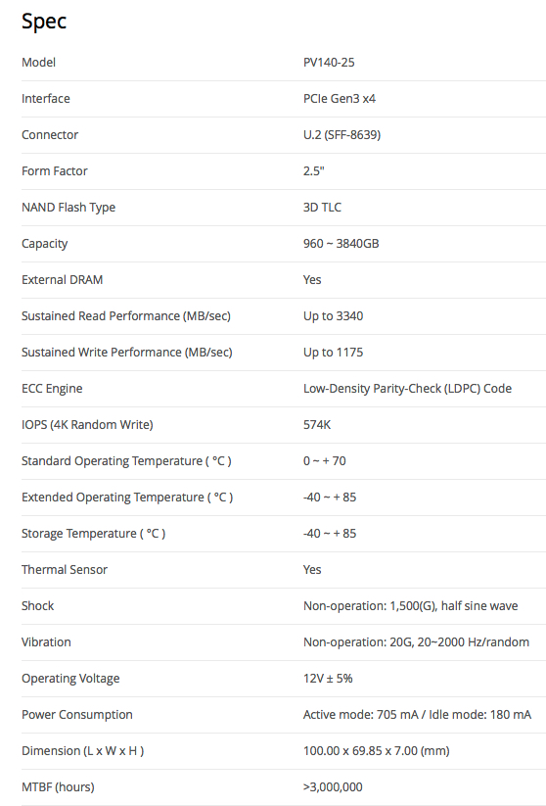This screenshot has width=546, height=806.
Task: Click the 574K IOPS value
Action: click(317, 425)
